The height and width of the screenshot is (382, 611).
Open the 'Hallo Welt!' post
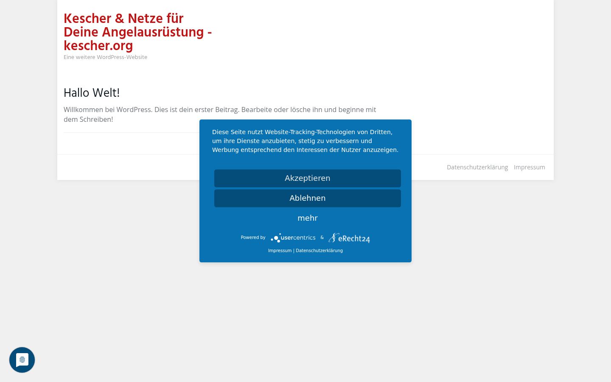92,93
